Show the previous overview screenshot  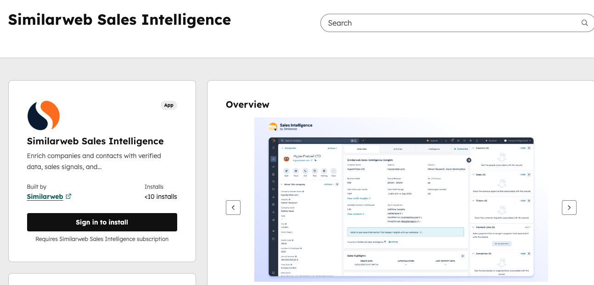click(233, 208)
